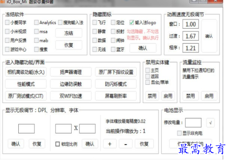The image size is (229, 162).
Task: Increase font scale with the + button
Action: point(110,144)
